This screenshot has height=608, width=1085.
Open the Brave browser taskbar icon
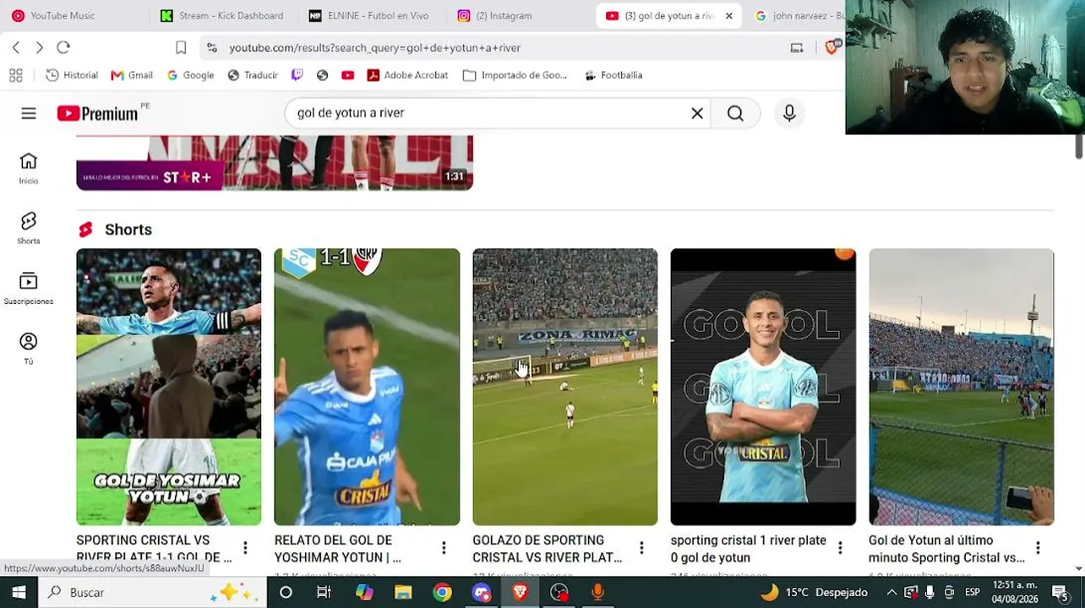coord(520,593)
